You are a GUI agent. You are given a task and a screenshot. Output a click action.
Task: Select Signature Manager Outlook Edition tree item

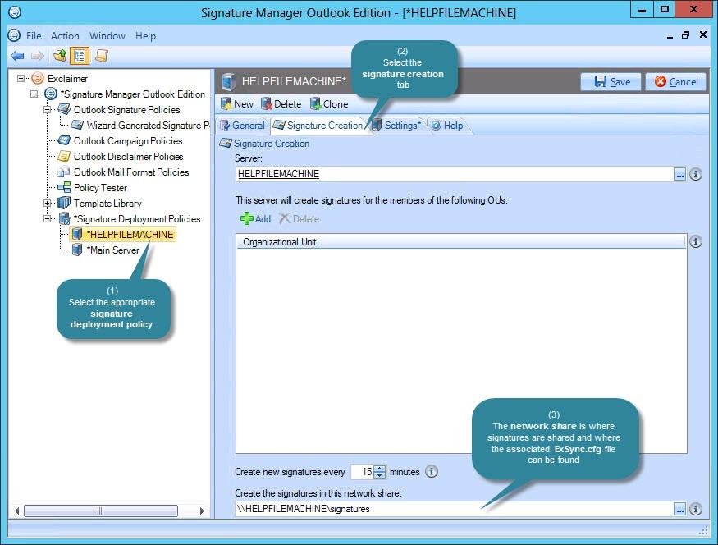pyautogui.click(x=133, y=94)
